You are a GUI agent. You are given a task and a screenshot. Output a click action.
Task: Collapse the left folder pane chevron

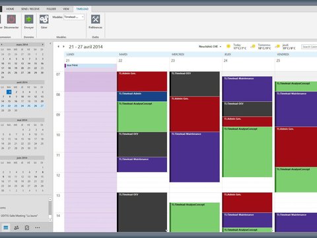[x=50, y=44]
